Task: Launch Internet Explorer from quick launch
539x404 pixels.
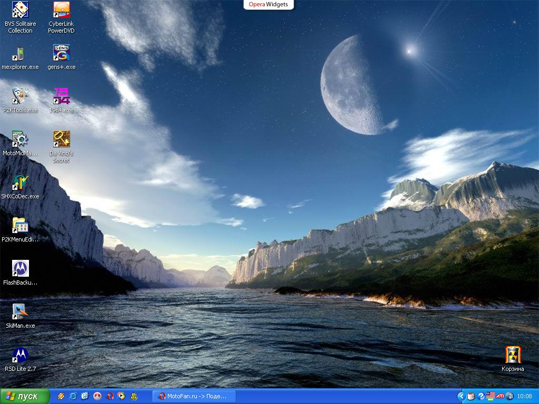Action: [x=73, y=396]
